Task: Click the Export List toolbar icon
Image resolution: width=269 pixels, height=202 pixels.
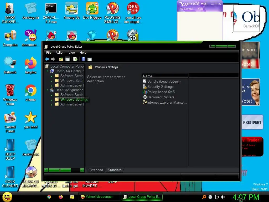Action: click(x=75, y=59)
